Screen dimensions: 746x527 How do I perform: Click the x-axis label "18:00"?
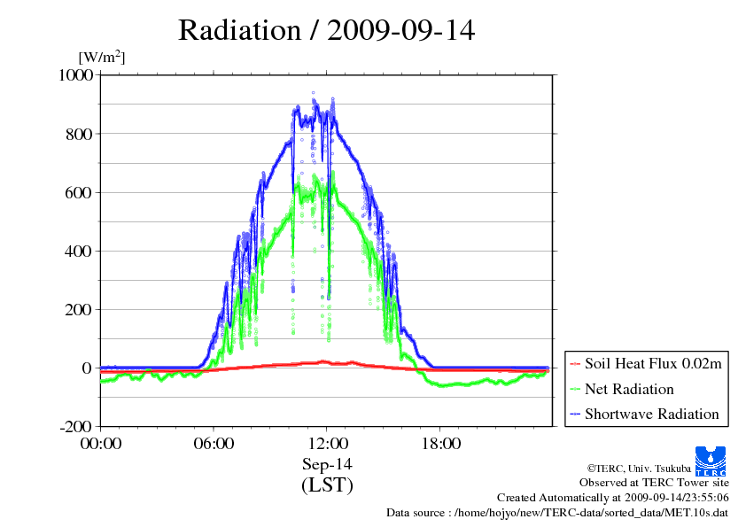441,444
